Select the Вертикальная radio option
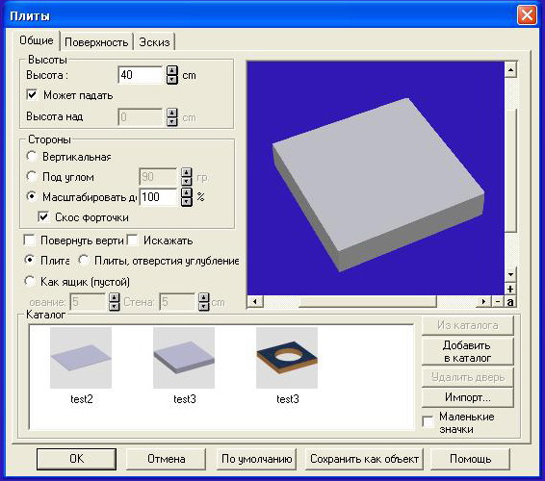Image resolution: width=545 pixels, height=481 pixels. pos(32,156)
